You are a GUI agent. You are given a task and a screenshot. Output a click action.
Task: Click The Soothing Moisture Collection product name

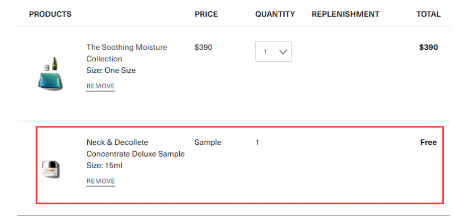(x=127, y=53)
